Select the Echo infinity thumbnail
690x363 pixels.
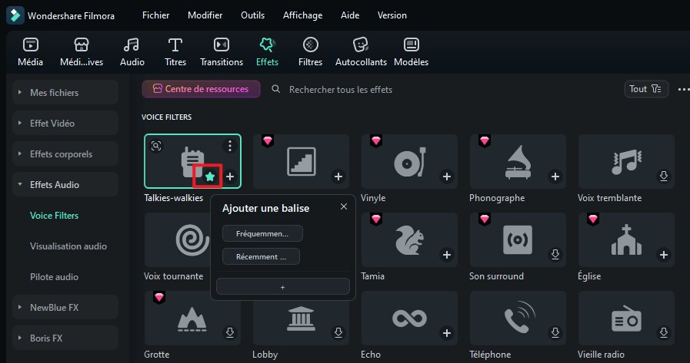tap(409, 318)
